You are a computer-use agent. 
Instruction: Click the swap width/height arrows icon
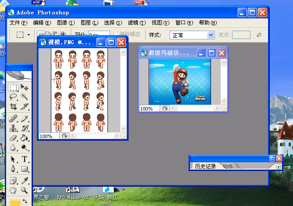[x=259, y=35]
